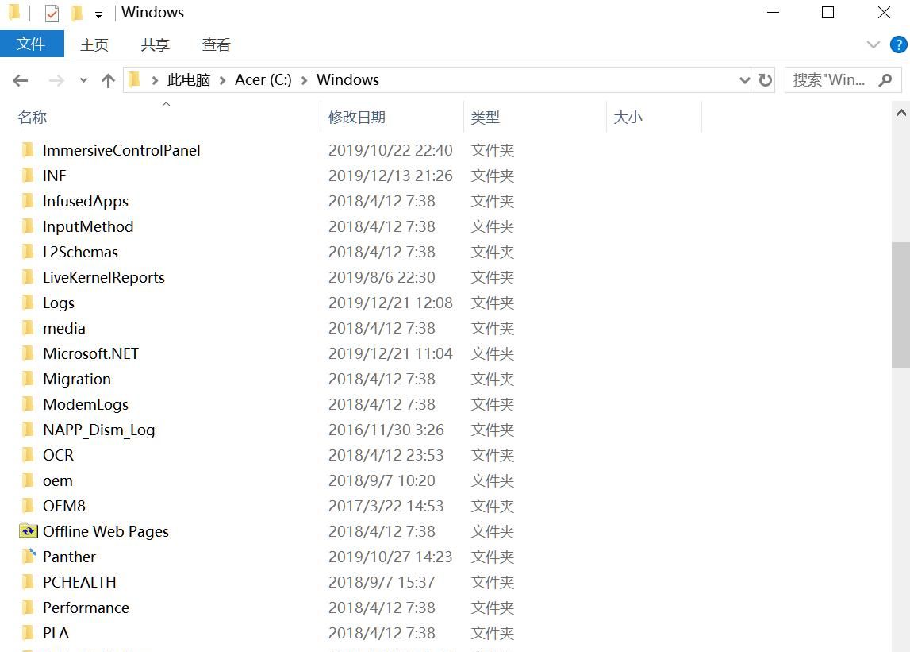Select the INF folder icon
This screenshot has height=652, width=910.
[27, 176]
